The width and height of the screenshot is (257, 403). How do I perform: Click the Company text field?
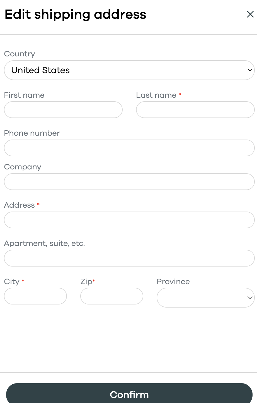tap(129, 182)
